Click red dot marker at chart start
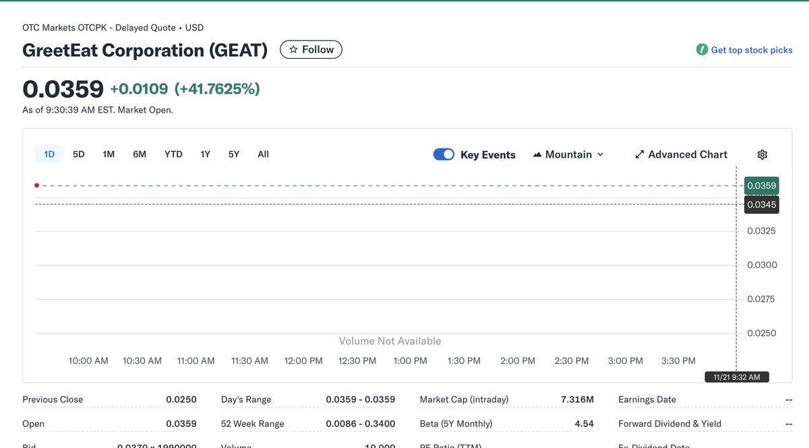Image resolution: width=809 pixels, height=448 pixels. pyautogui.click(x=36, y=185)
